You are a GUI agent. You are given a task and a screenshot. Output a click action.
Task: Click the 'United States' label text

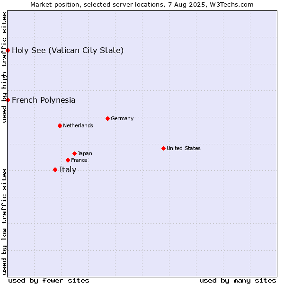[x=184, y=148]
